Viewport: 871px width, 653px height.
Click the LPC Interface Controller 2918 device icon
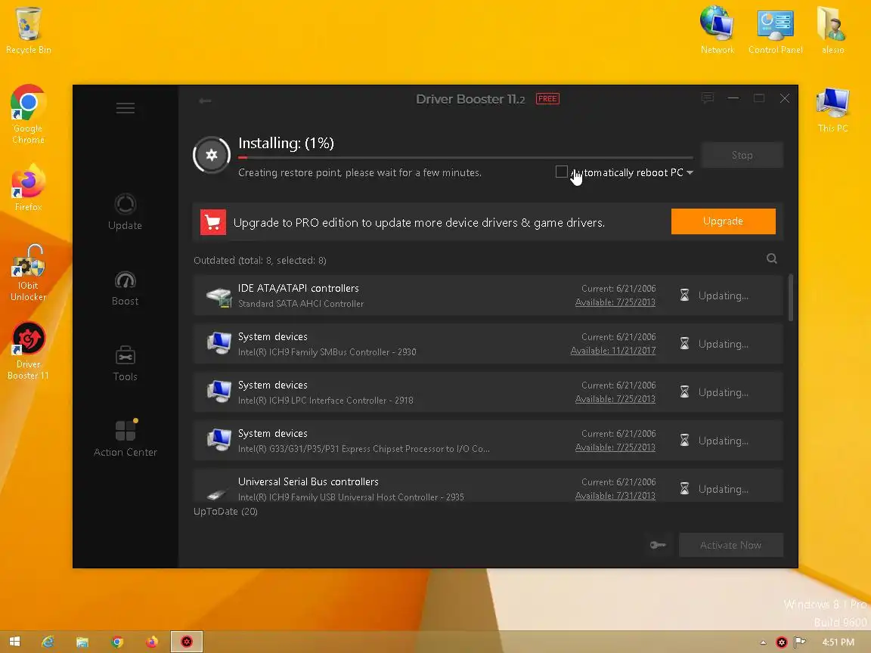(219, 392)
